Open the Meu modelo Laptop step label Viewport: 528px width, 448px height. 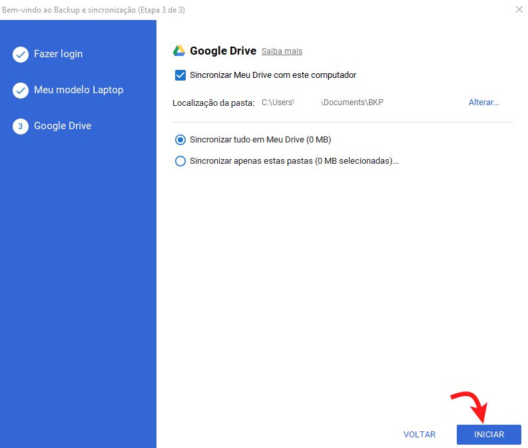(x=79, y=90)
